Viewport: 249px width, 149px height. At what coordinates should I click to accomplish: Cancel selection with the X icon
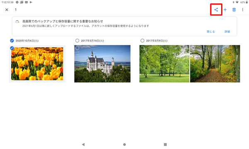pos(7,10)
